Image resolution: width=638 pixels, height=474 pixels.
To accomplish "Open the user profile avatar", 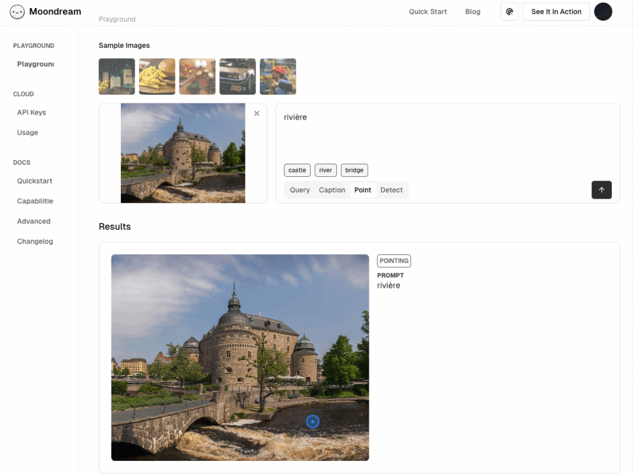I will click(602, 12).
